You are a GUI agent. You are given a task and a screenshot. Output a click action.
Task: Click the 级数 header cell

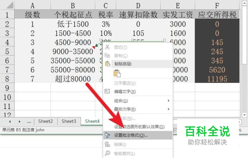click(x=32, y=15)
